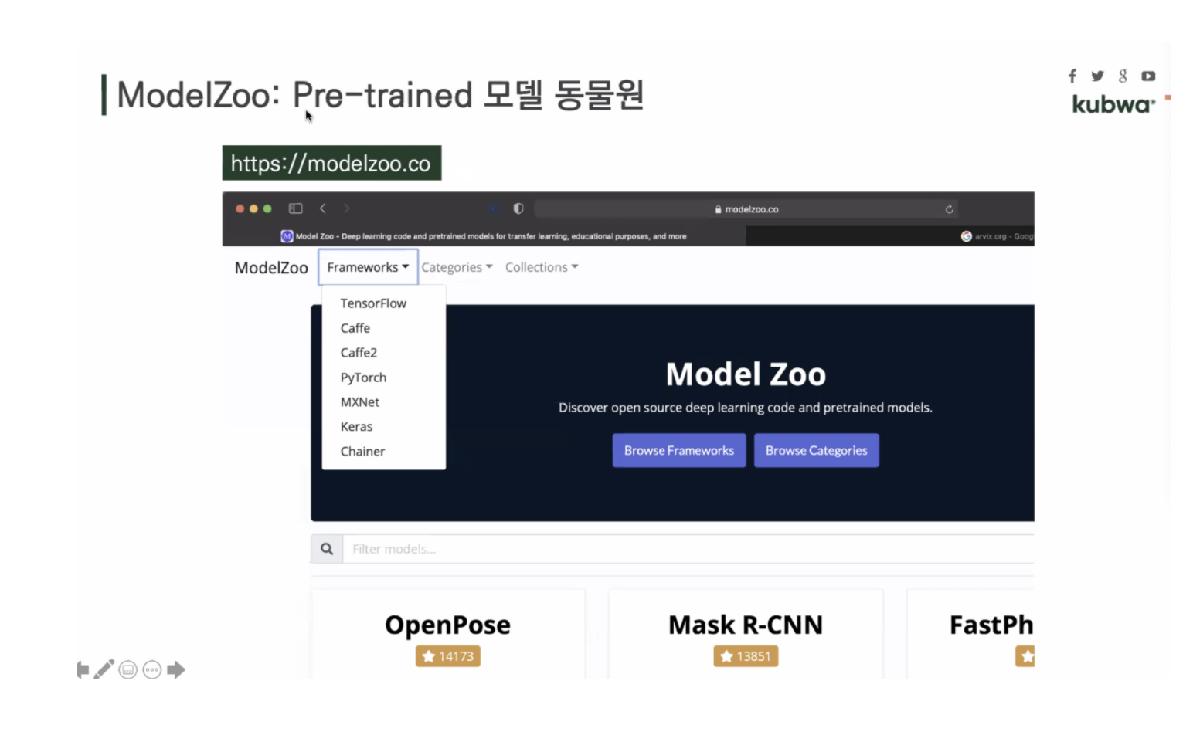Expand the Categories dropdown
The image size is (1193, 735).
pos(457,267)
